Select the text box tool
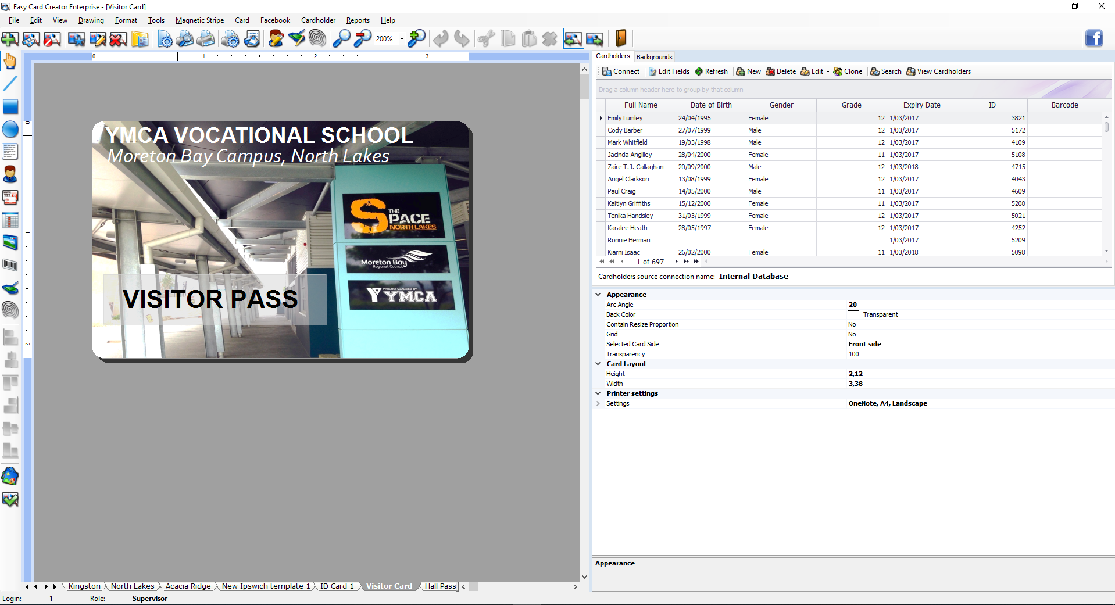The width and height of the screenshot is (1115, 605). (10, 152)
